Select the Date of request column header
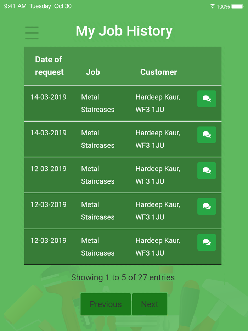The width and height of the screenshot is (248, 331). coord(49,66)
